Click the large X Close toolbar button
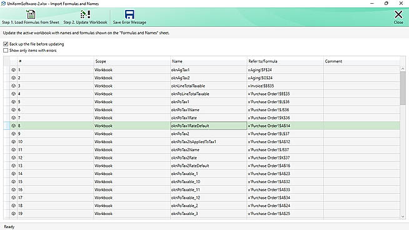Viewport: 409px width, 230px height. pos(398,17)
